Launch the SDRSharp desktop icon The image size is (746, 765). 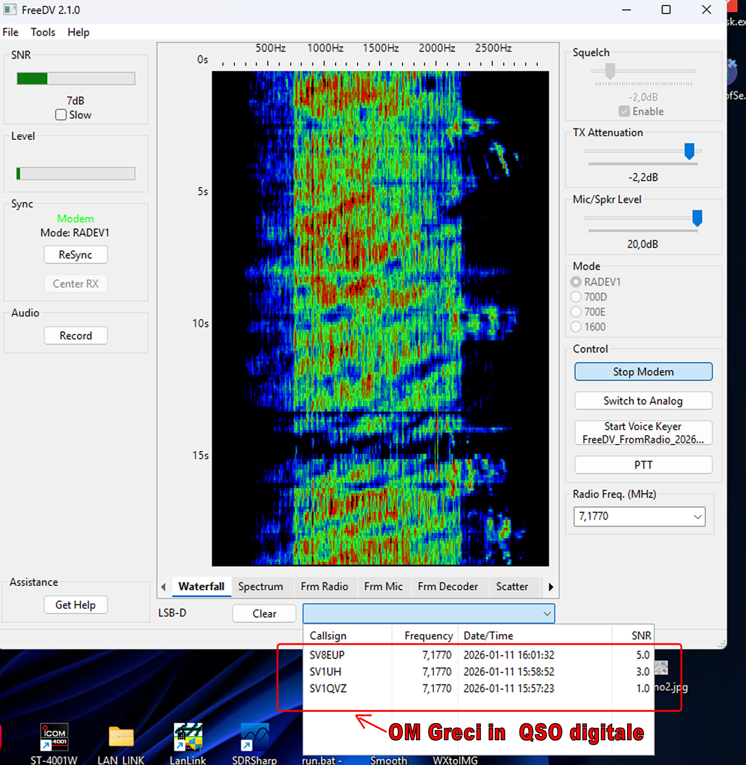point(255,738)
